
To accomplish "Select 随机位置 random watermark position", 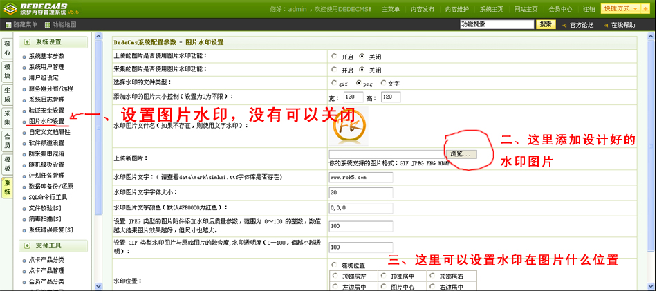I will 335,265.
